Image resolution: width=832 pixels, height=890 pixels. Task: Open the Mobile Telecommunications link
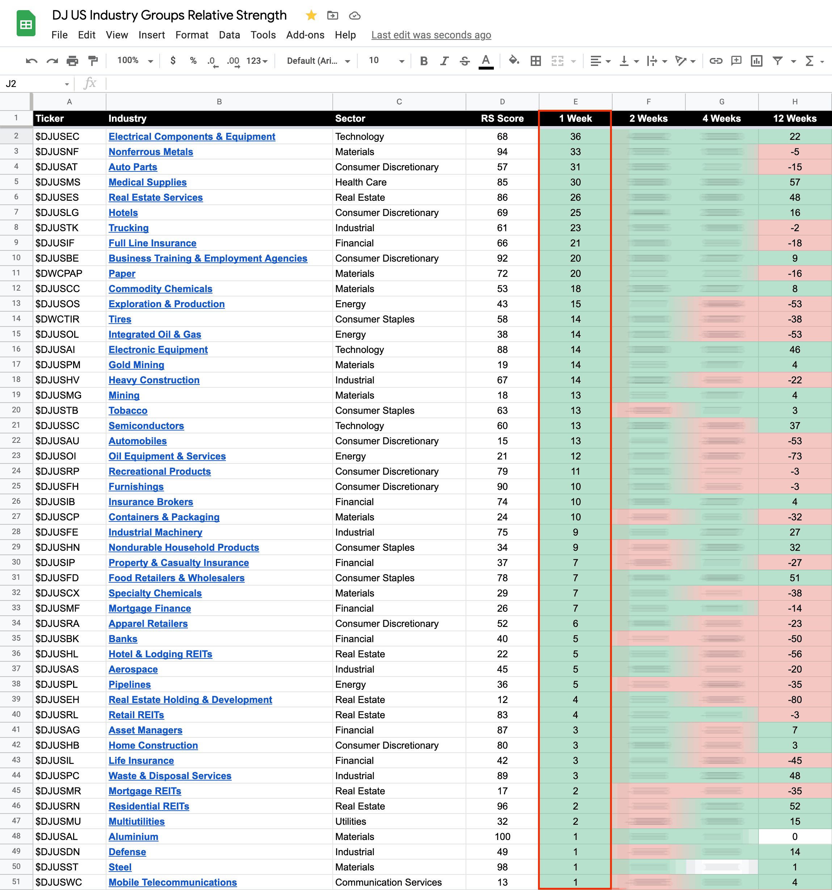click(x=173, y=882)
